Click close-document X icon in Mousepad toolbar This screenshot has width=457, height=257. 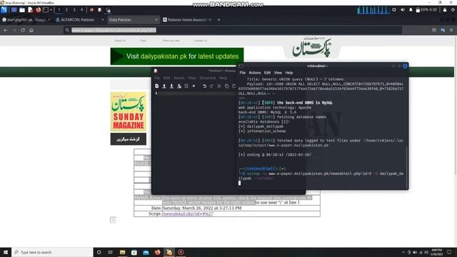(194, 86)
